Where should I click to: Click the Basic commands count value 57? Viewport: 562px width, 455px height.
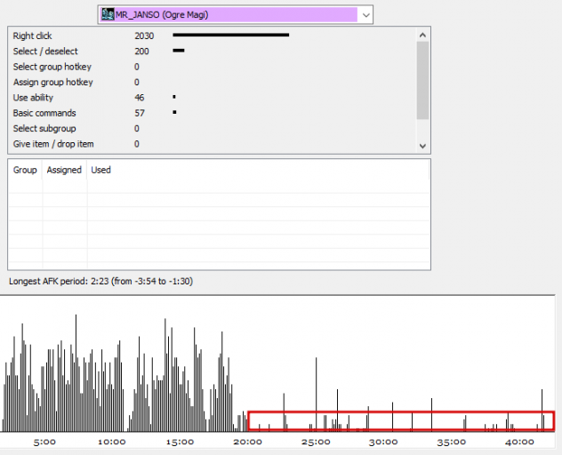140,113
